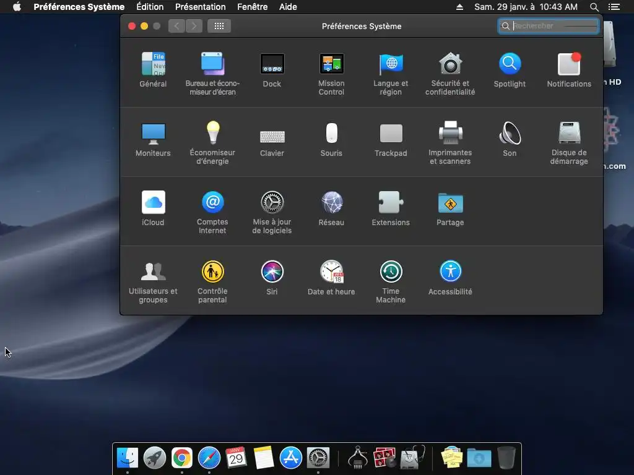634x475 pixels.
Task: Open the Présentation menu
Action: coord(200,7)
